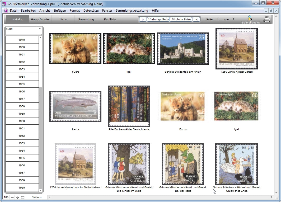Switch to the Sammlung tab
Image resolution: width=281 pixels, height=202 pixels.
click(86, 19)
